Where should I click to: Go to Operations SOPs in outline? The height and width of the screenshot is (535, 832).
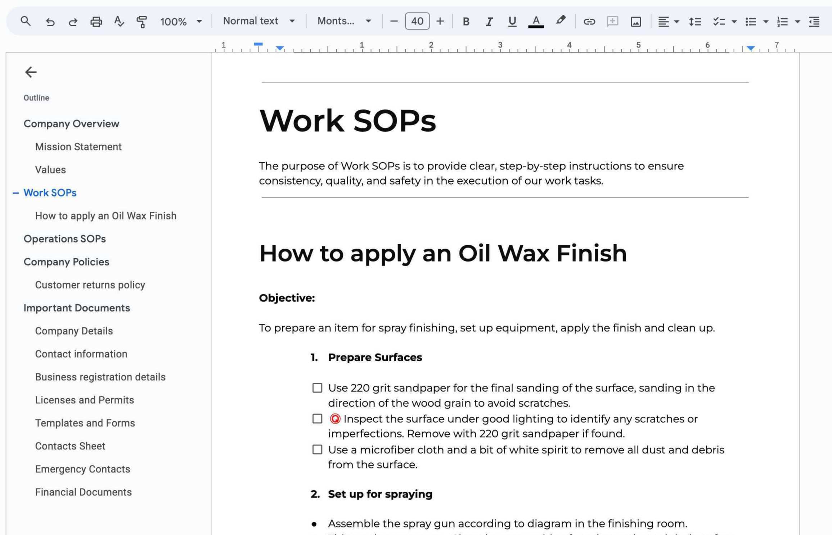(64, 239)
